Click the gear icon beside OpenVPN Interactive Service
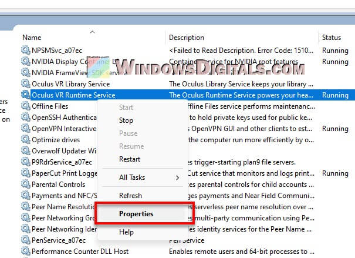This screenshot has height=258, width=355. click(x=26, y=129)
